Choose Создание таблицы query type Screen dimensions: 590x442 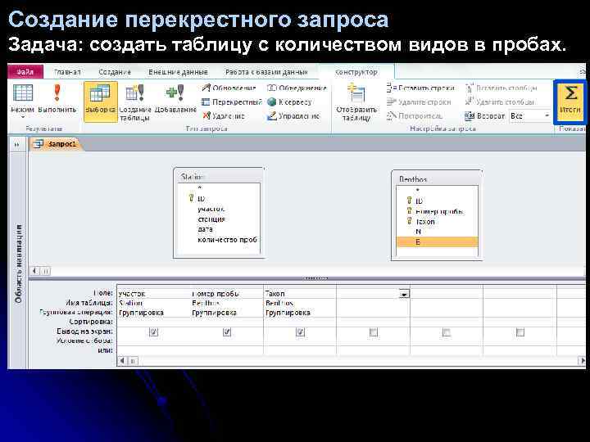(134, 102)
